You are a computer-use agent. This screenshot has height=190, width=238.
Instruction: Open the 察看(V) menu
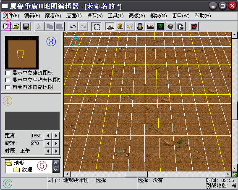53,16
